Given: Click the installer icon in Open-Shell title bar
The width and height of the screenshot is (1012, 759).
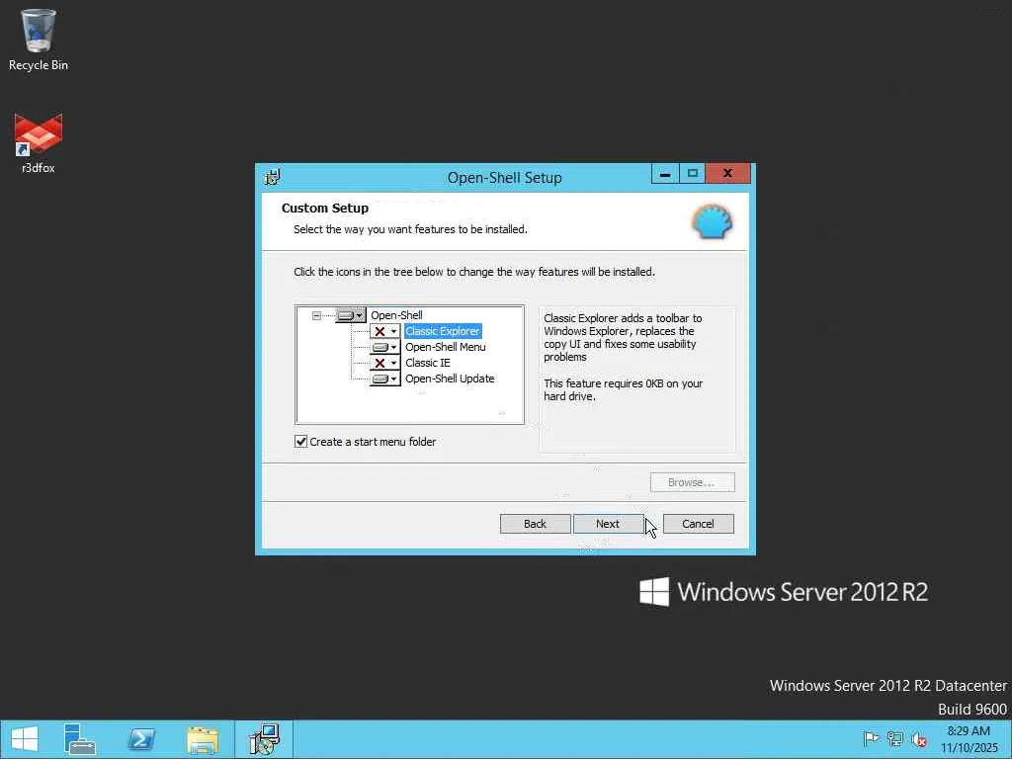Looking at the screenshot, I should (273, 177).
